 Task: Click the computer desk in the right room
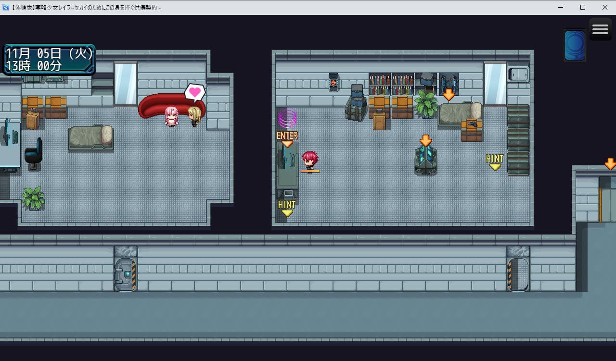[287, 165]
